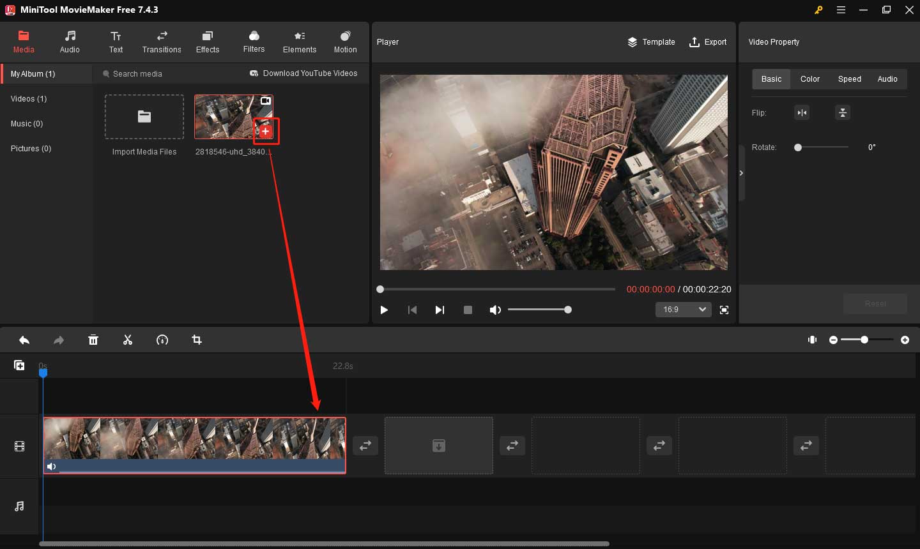Click Import Media Files box
The height and width of the screenshot is (549, 920).
(144, 117)
